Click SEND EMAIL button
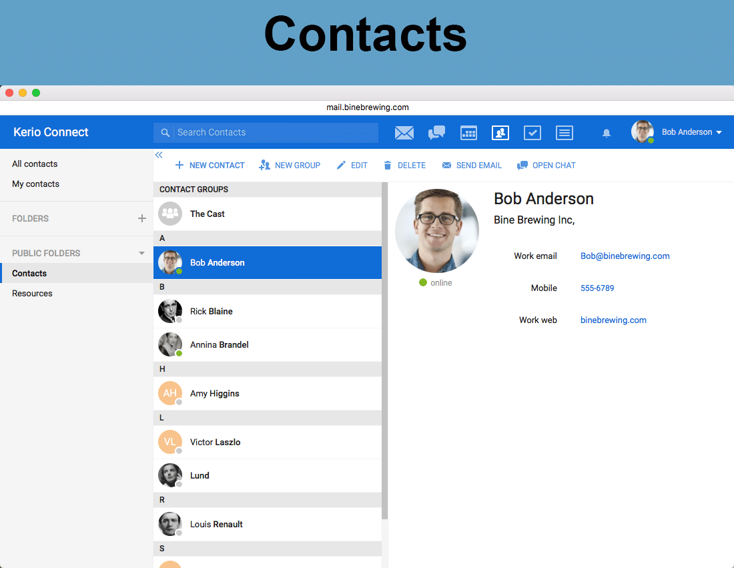This screenshot has width=734, height=568. 472,166
